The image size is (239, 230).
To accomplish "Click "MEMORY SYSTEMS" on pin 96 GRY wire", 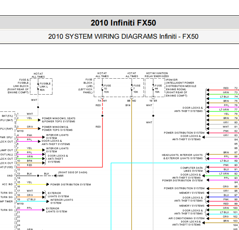I will [192, 193].
